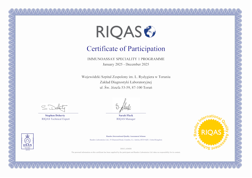Viewport: 252px width, 178px height.
Task: Click the date range January 2025 - December 2025
Action: point(126,64)
